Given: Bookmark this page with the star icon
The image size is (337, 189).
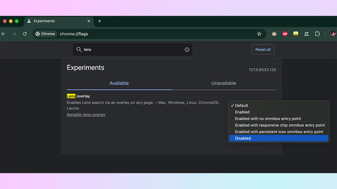Looking at the screenshot, I should click(259, 34).
